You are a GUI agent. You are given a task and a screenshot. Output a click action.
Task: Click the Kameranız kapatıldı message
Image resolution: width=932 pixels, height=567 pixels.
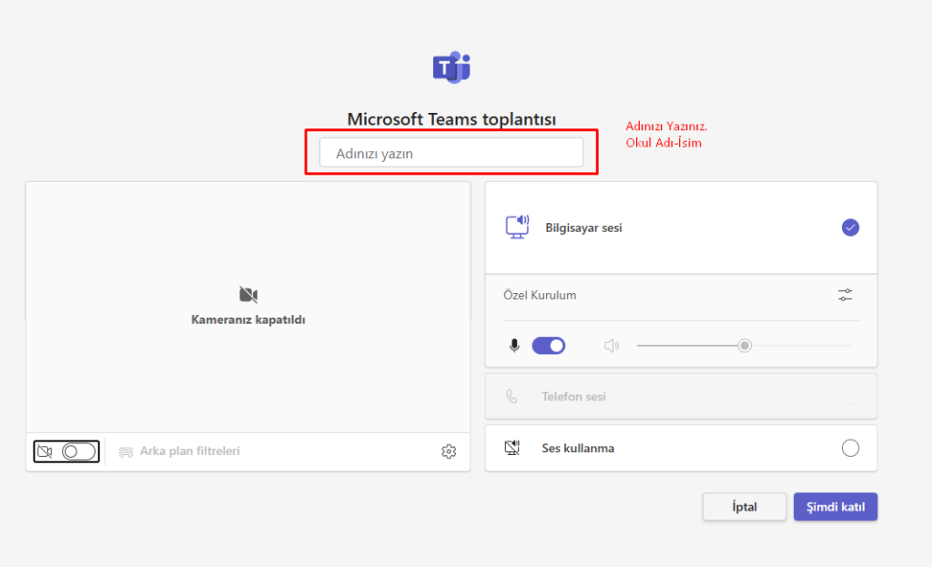[x=248, y=319]
